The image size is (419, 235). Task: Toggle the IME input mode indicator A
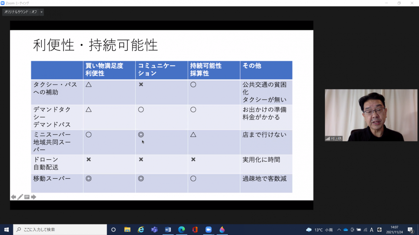(372, 229)
